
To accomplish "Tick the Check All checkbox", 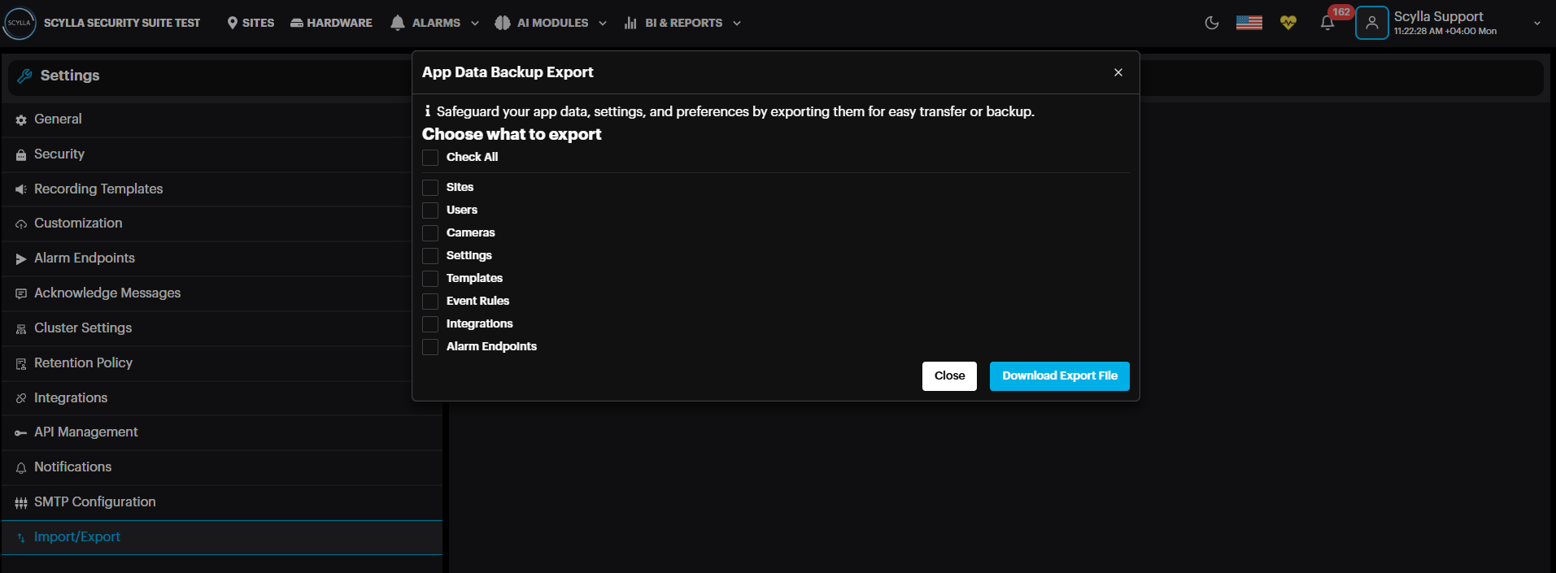I will 430,158.
